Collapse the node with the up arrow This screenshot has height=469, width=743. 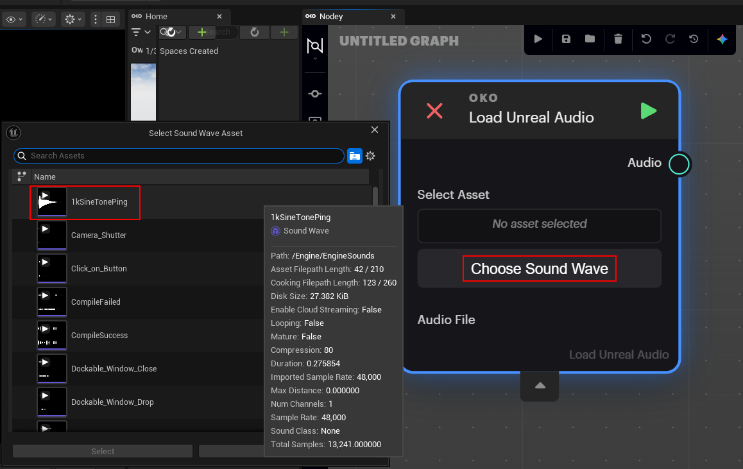click(540, 386)
